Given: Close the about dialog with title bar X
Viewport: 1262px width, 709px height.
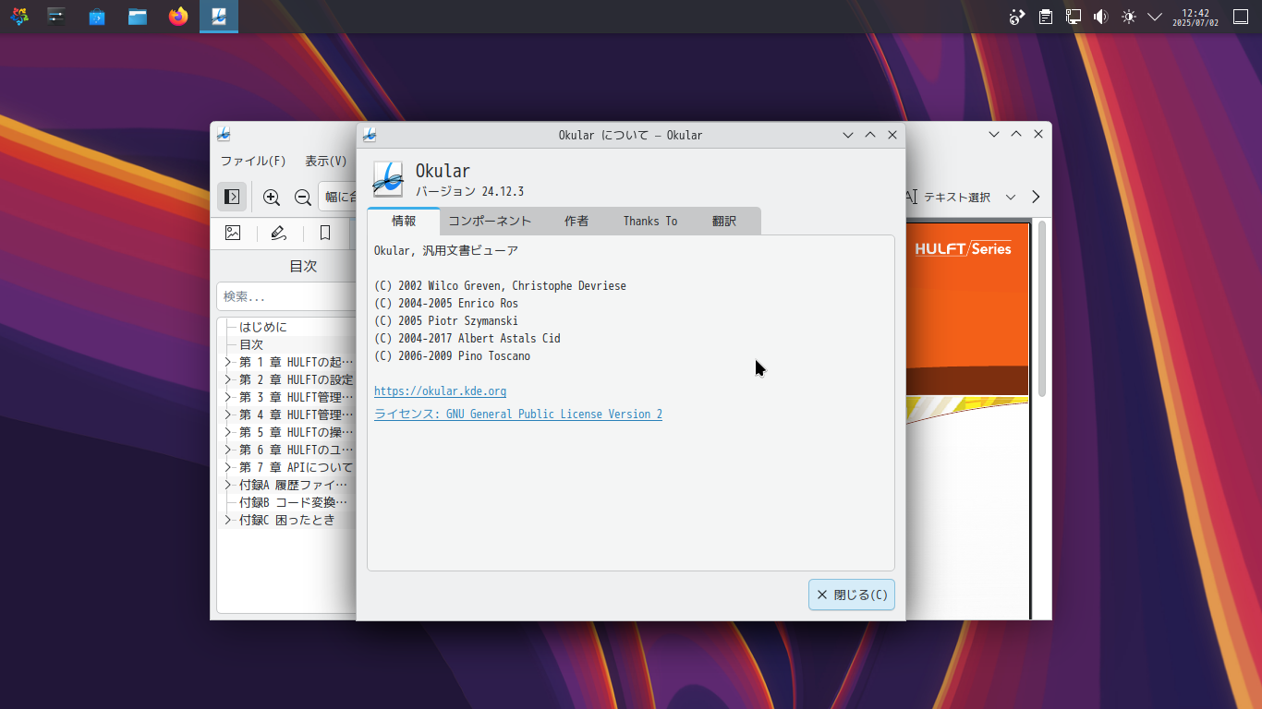Looking at the screenshot, I should [x=892, y=135].
